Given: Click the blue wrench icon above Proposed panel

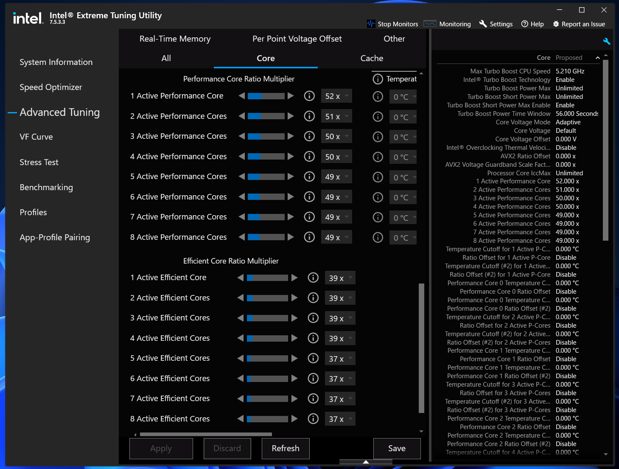Looking at the screenshot, I should [606, 41].
